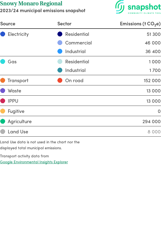
Task: Click the Electricity source color dot
Action: (3, 34)
